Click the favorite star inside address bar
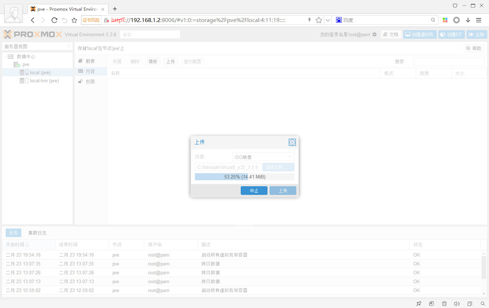Viewport: 489px width, 308px height. coord(319,20)
